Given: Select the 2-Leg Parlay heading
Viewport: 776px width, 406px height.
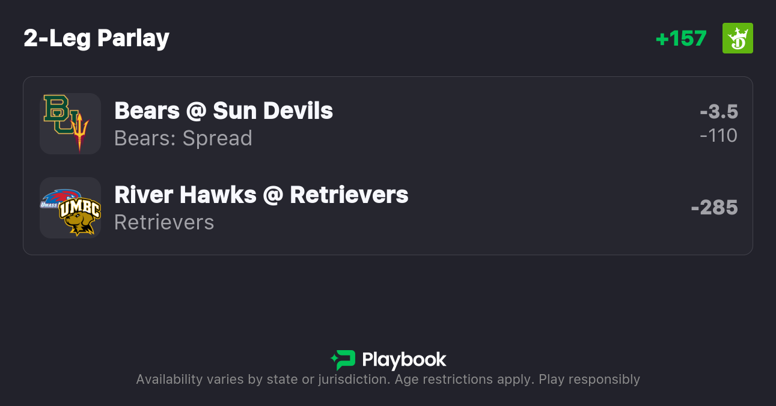Looking at the screenshot, I should click(96, 38).
